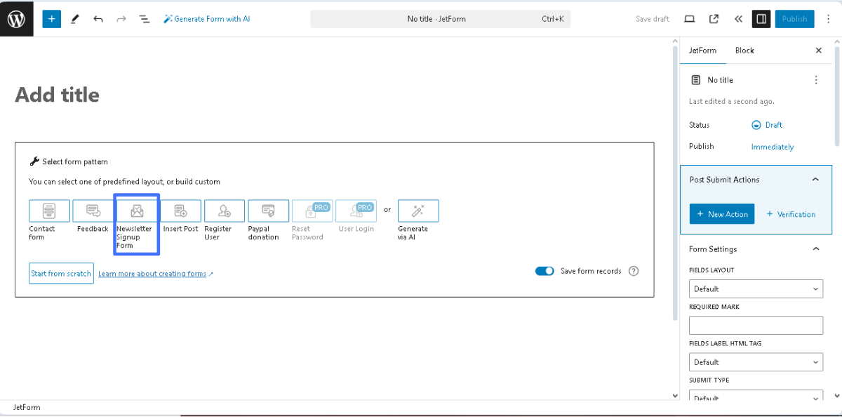Select the Contact form pattern
The width and height of the screenshot is (842, 417).
click(48, 211)
